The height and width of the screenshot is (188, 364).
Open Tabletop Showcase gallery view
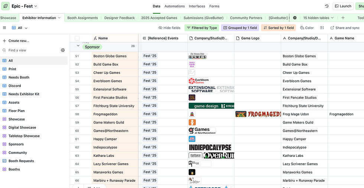tap(34, 136)
